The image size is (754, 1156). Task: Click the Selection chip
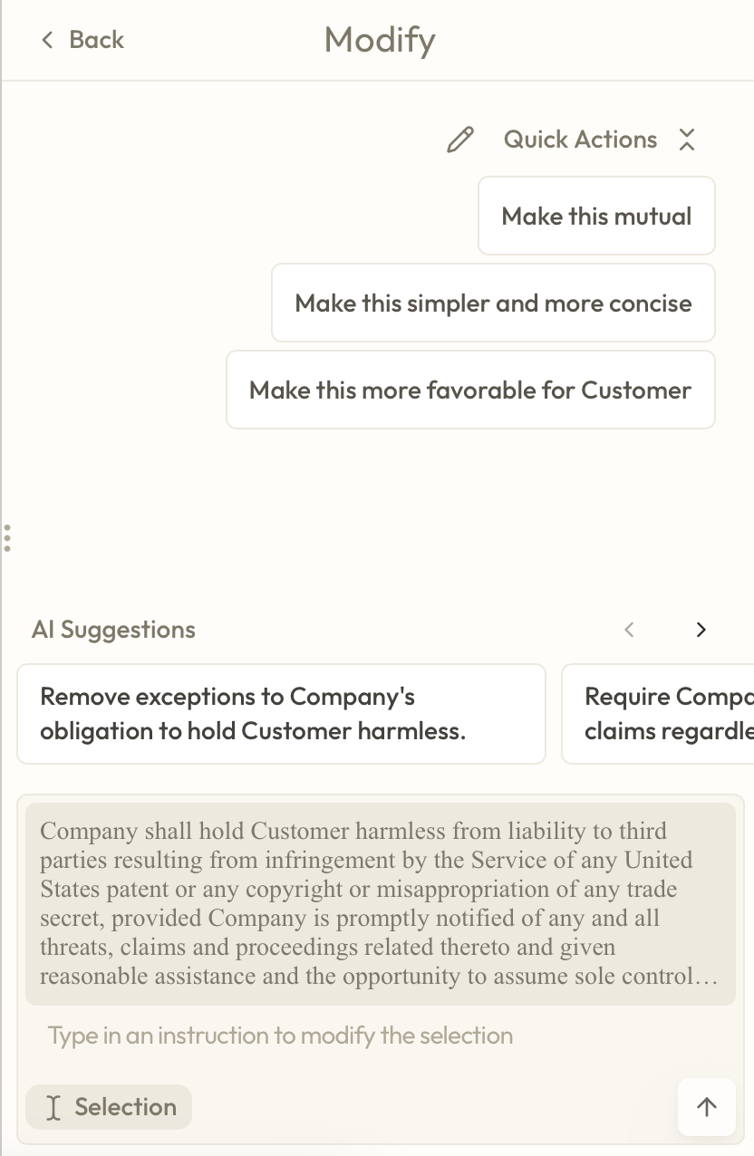[x=109, y=1106]
